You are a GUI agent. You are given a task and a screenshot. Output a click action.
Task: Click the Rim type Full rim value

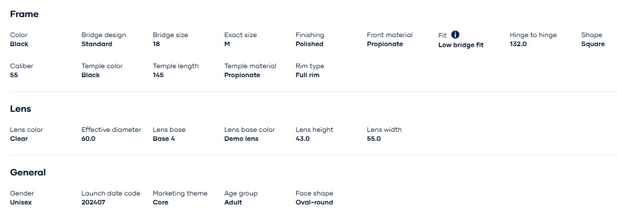(307, 75)
